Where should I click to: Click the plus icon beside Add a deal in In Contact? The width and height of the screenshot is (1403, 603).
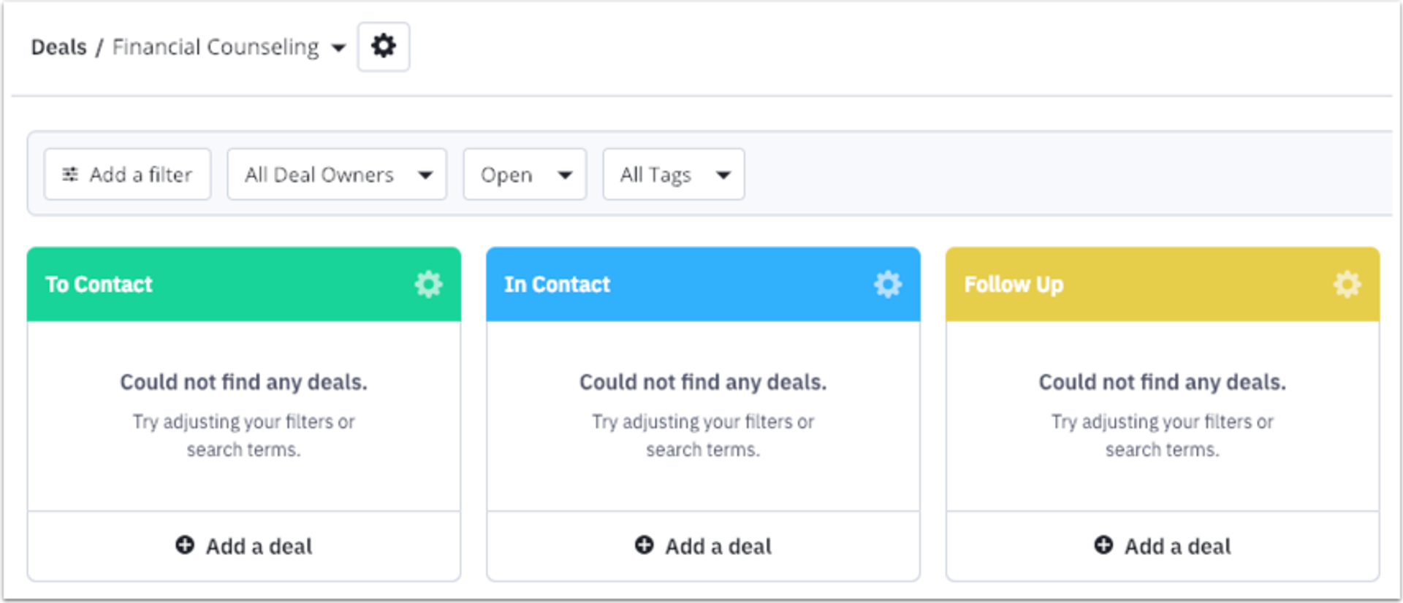(644, 545)
